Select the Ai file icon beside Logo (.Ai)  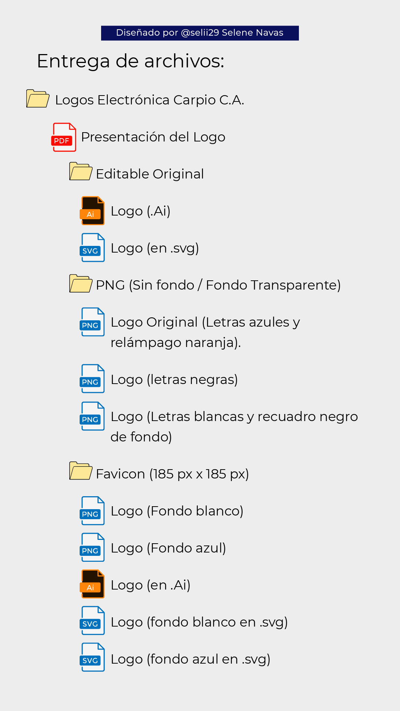pos(92,211)
